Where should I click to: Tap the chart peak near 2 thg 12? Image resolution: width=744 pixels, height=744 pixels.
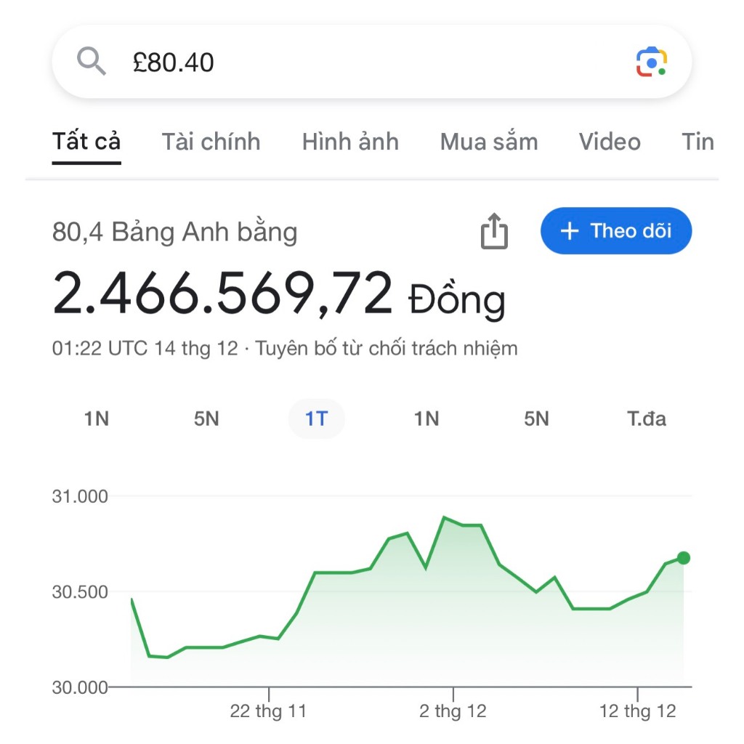coord(444,517)
